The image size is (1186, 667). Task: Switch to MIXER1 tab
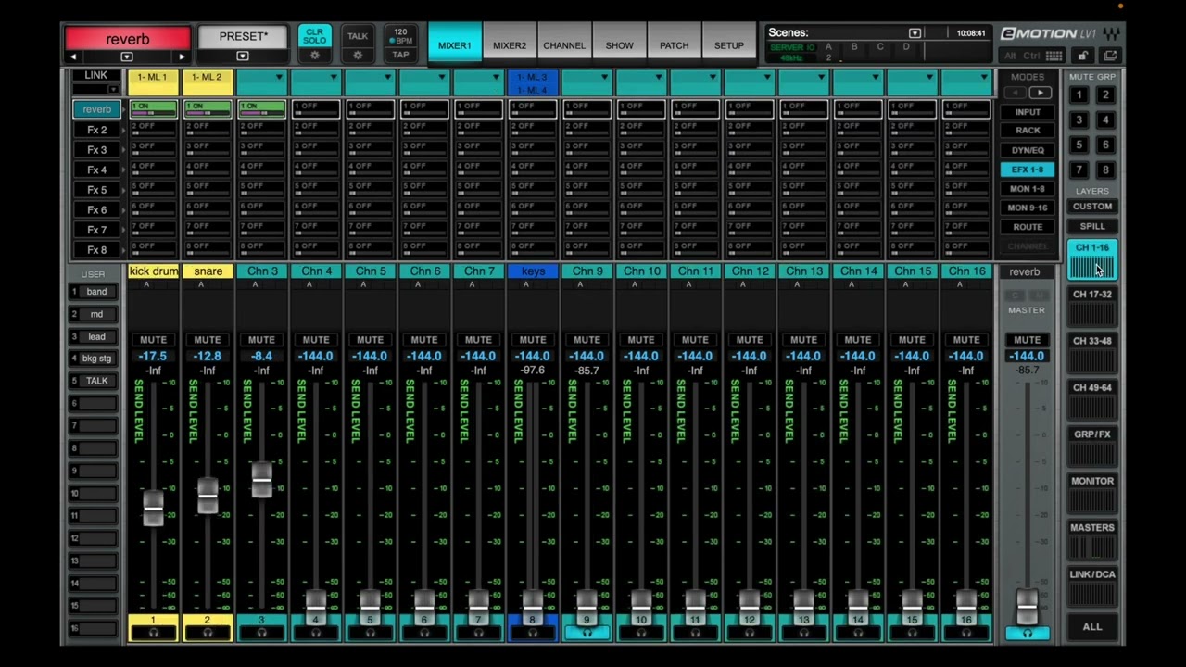454,44
